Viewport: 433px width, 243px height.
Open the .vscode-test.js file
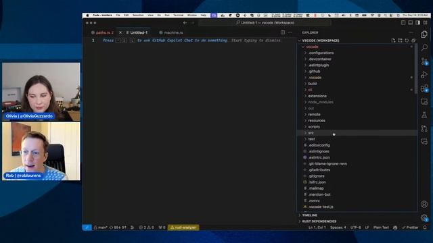pos(358,207)
